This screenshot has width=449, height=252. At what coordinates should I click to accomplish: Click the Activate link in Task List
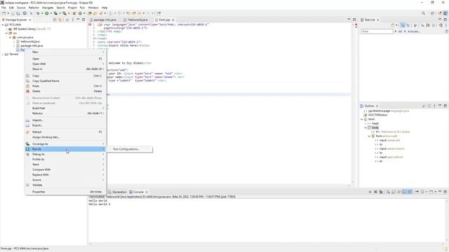pyautogui.click(x=414, y=31)
